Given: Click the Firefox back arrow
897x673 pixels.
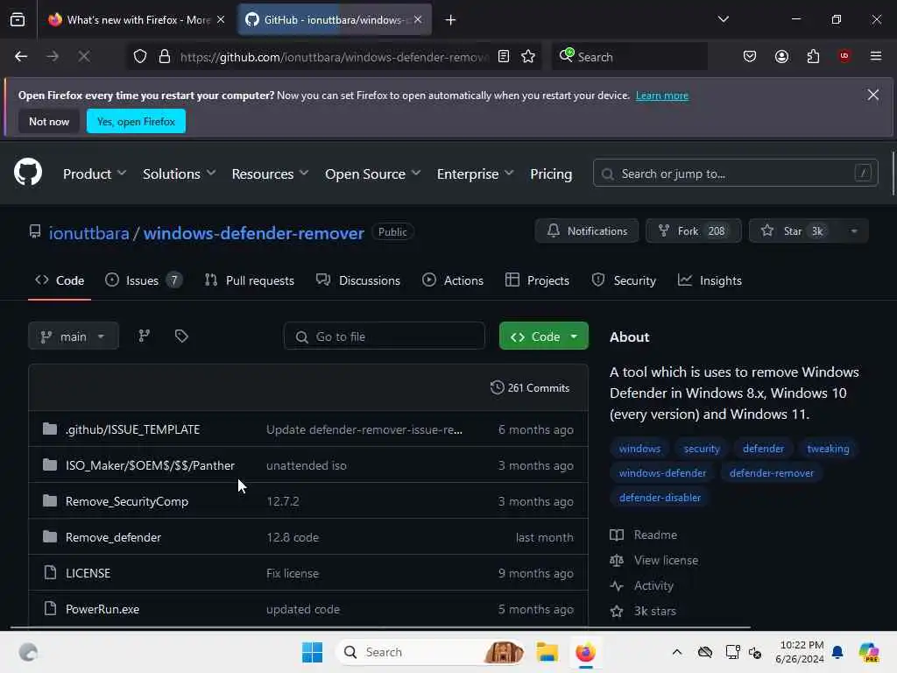Looking at the screenshot, I should pyautogui.click(x=21, y=56).
